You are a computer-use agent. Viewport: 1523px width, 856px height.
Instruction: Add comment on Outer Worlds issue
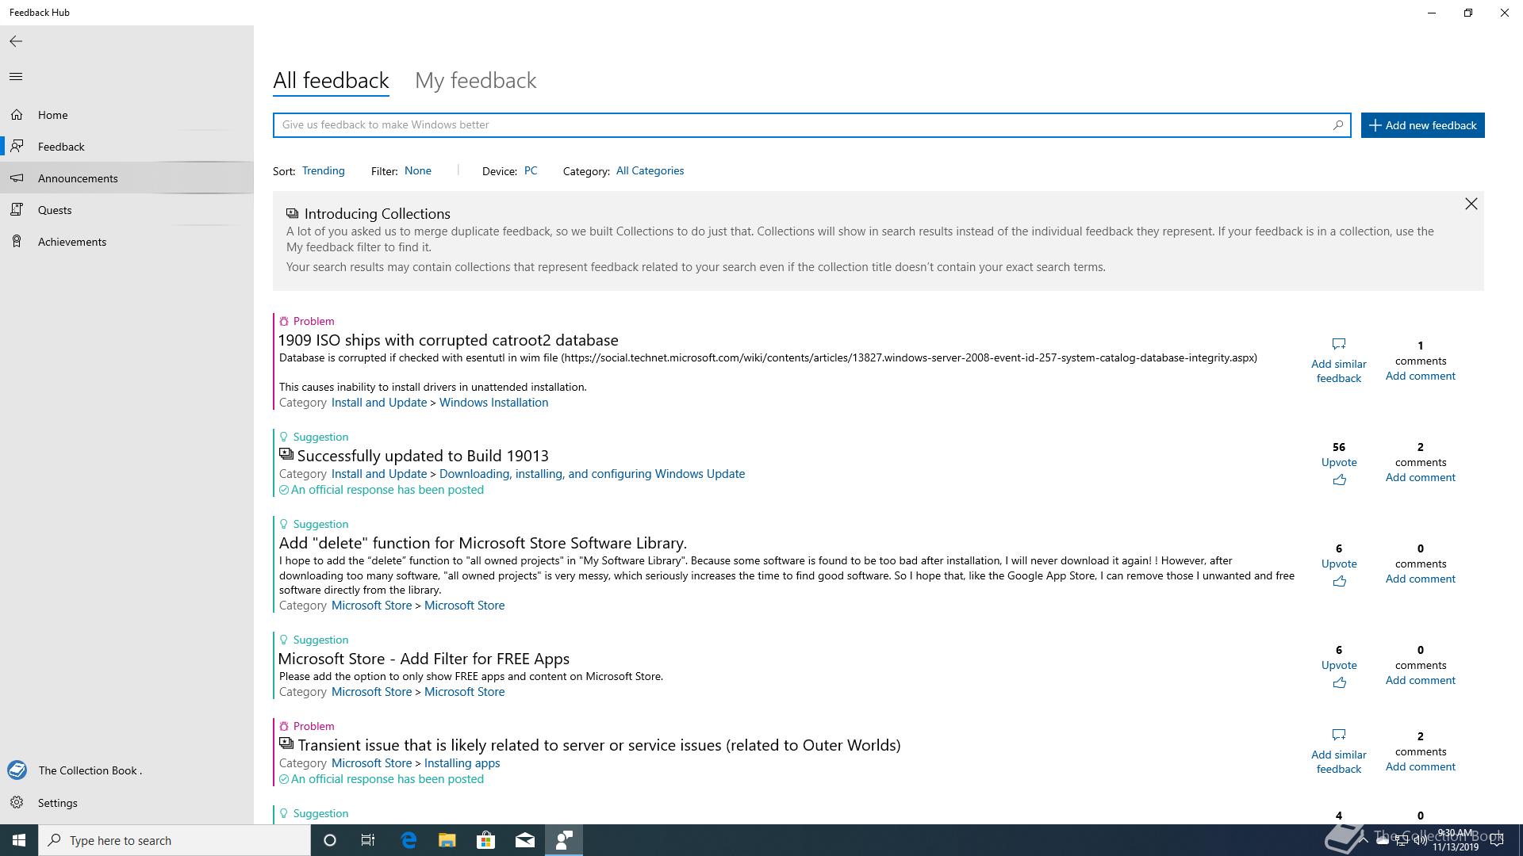click(x=1420, y=767)
